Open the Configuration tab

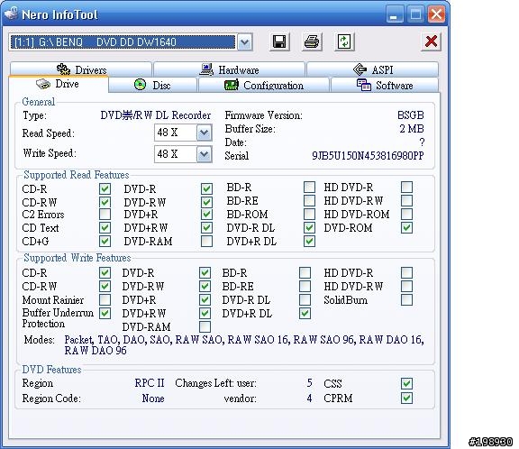264,85
